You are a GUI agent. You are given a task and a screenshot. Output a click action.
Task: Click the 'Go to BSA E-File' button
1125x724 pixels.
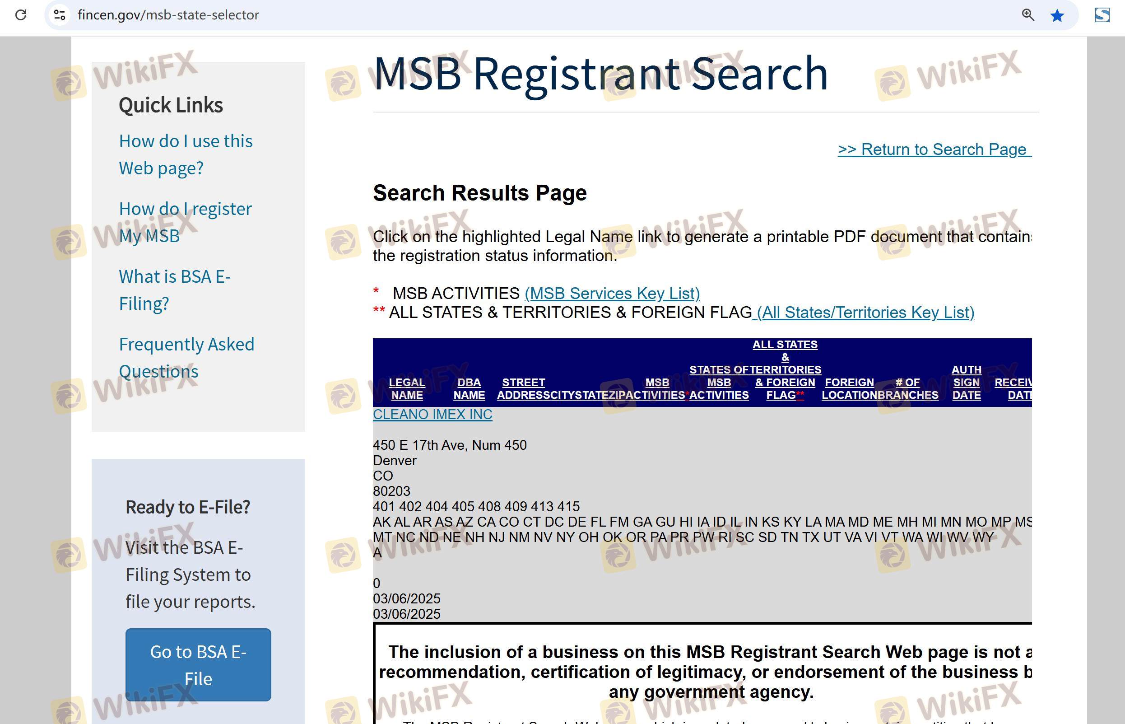click(198, 665)
